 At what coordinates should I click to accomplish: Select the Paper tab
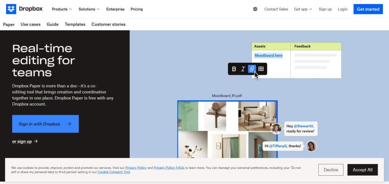coord(9,25)
